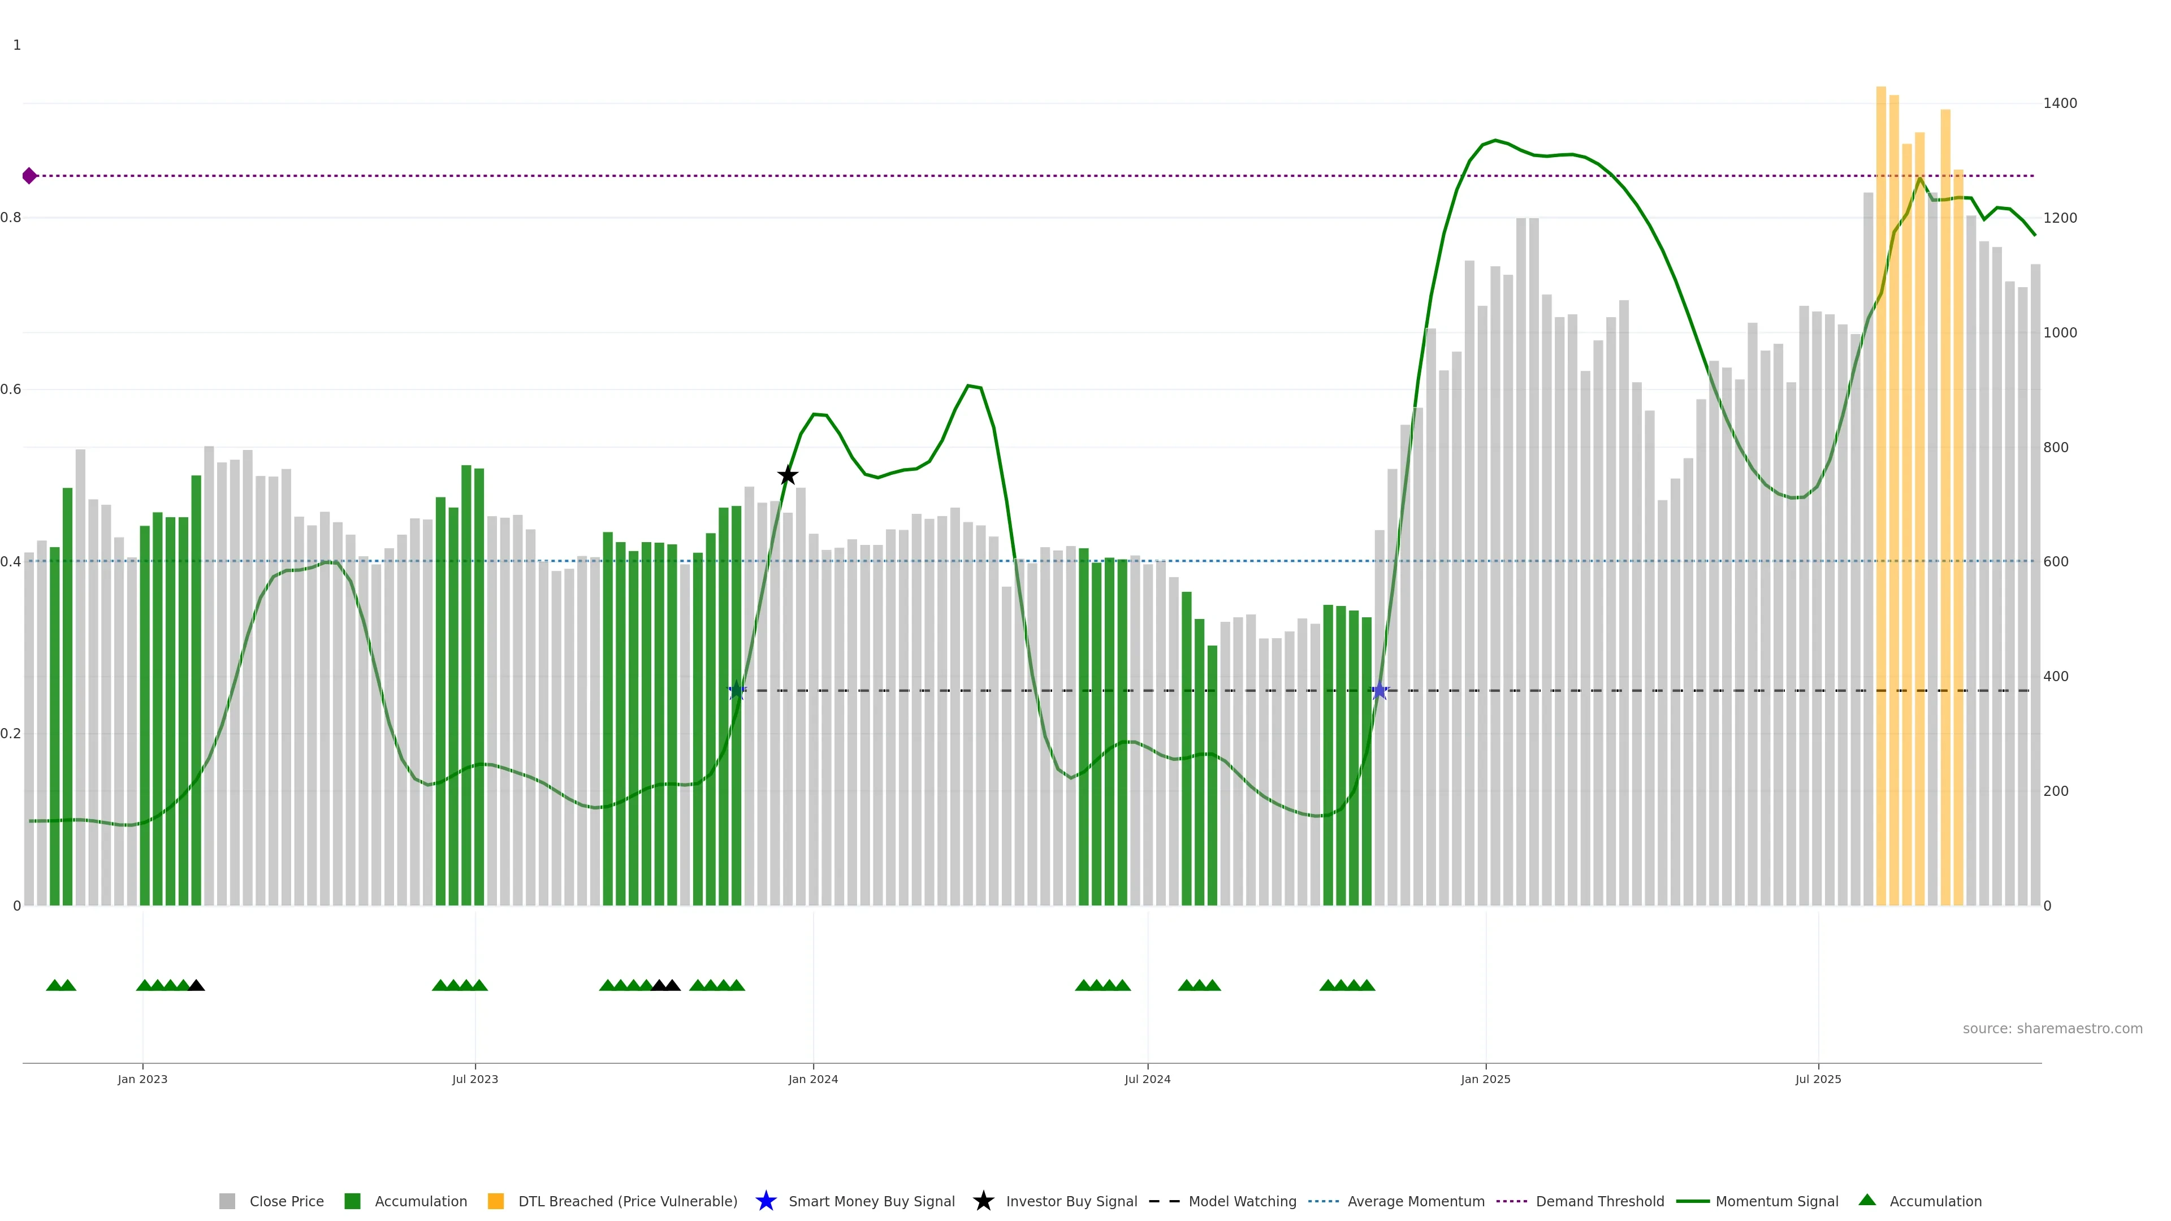Click the 1400 right axis tick label
The width and height of the screenshot is (2171, 1221).
point(2060,103)
